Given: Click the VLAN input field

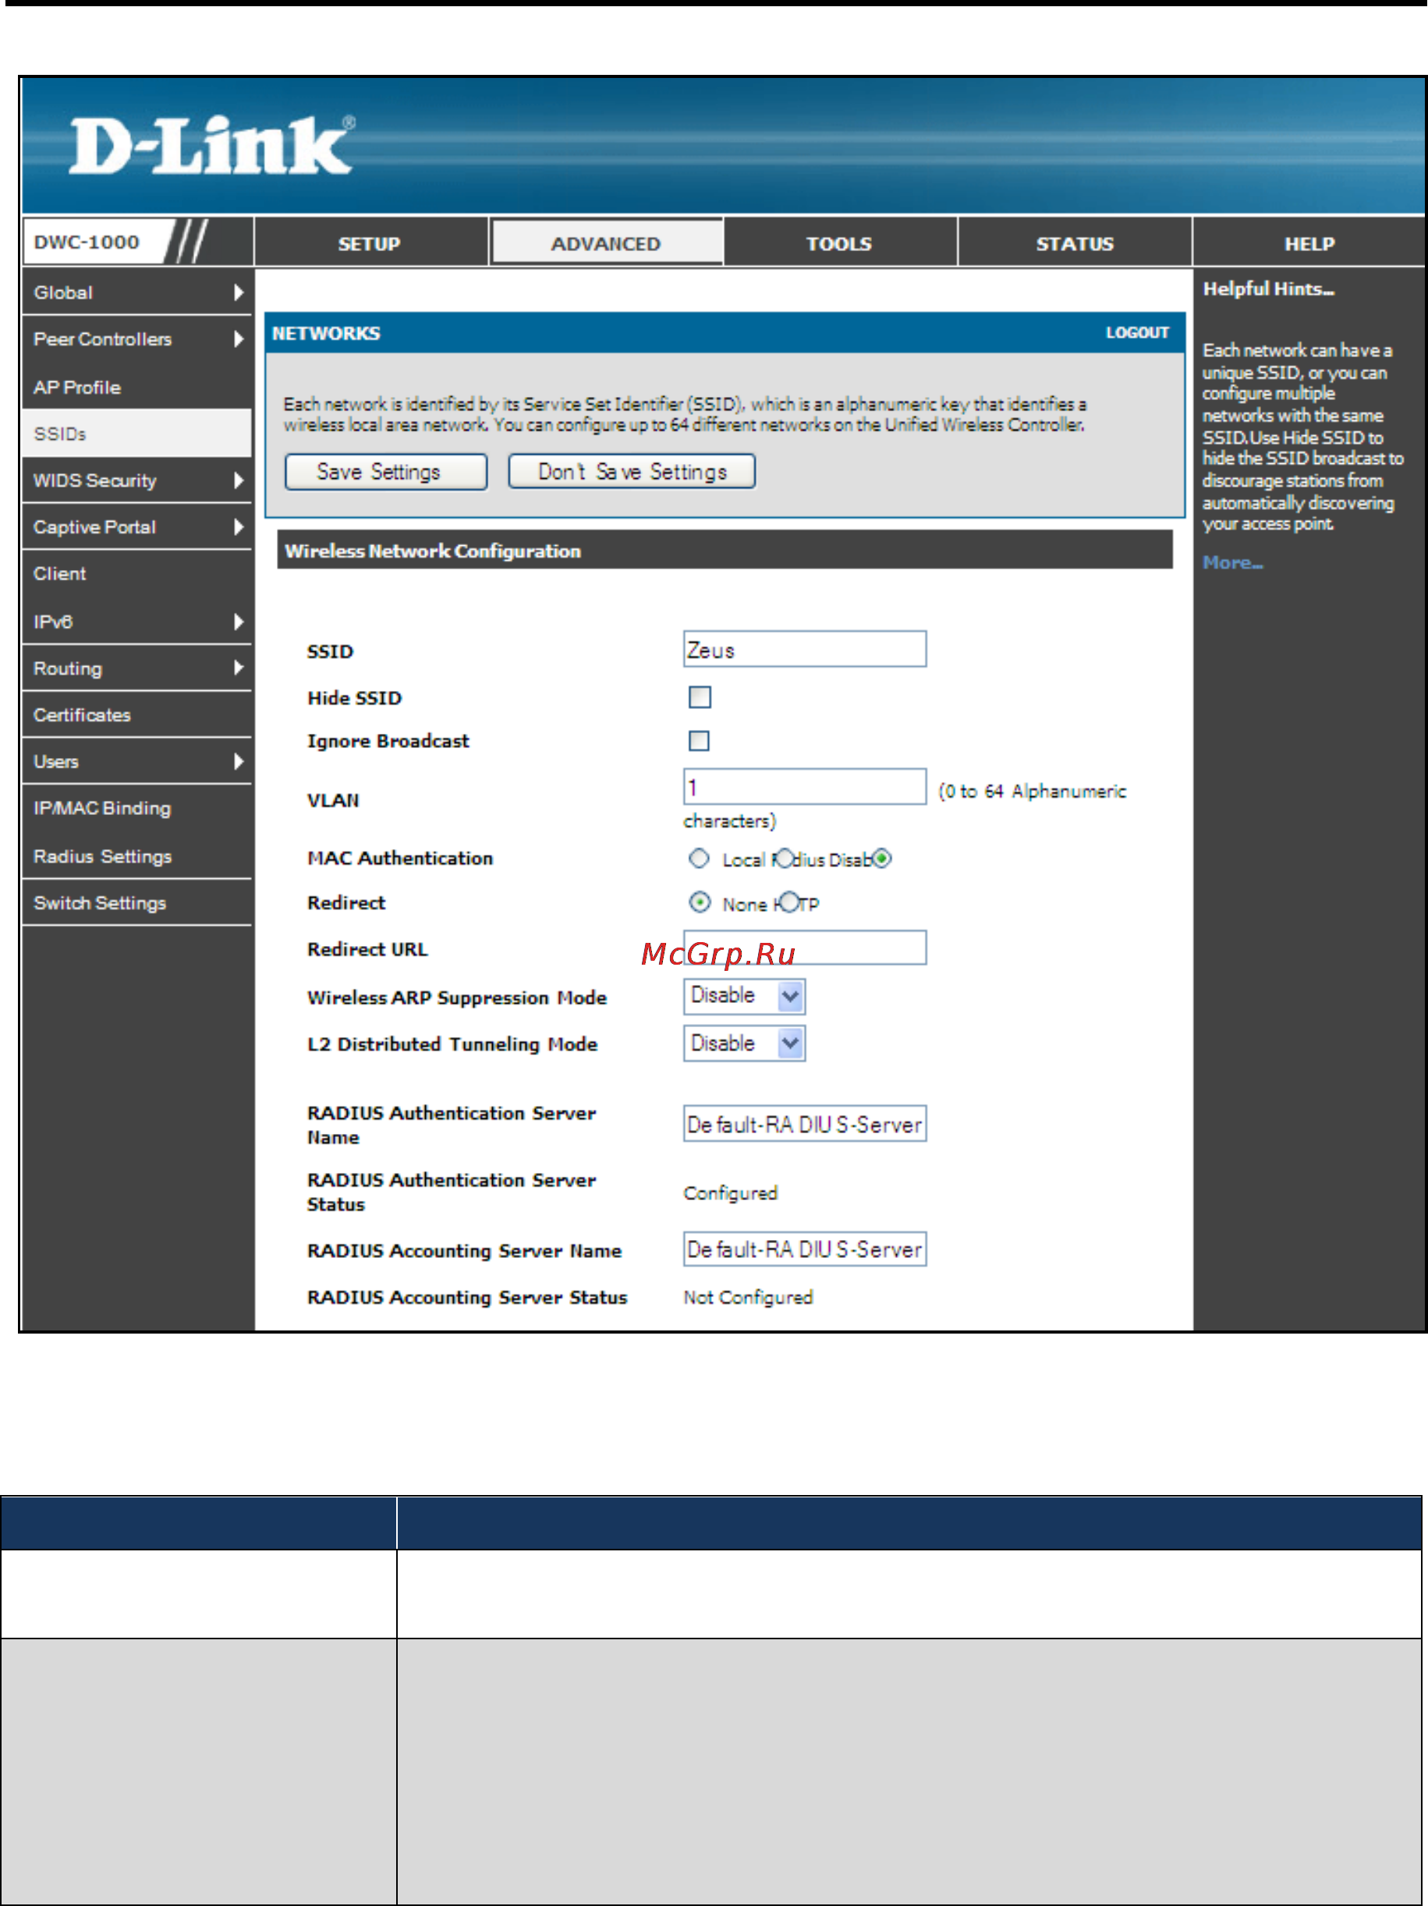Looking at the screenshot, I should click(805, 787).
